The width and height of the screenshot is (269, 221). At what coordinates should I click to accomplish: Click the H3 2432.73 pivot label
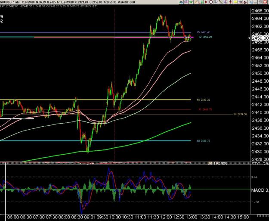(x=204, y=141)
